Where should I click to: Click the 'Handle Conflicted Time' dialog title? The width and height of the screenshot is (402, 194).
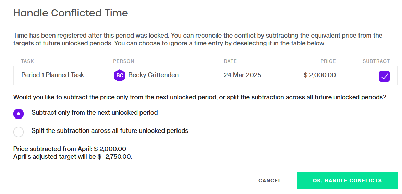pyautogui.click(x=71, y=13)
